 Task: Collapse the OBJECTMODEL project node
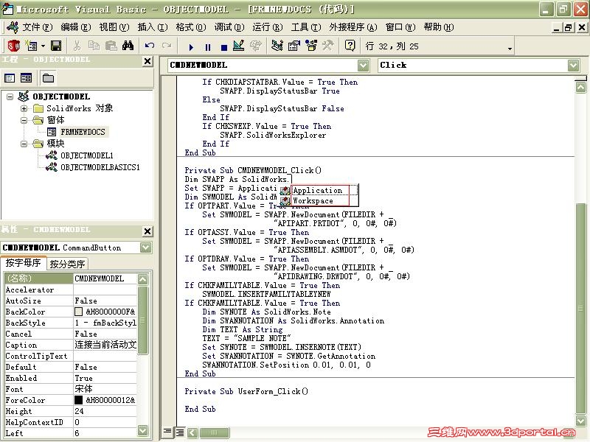click(10, 97)
